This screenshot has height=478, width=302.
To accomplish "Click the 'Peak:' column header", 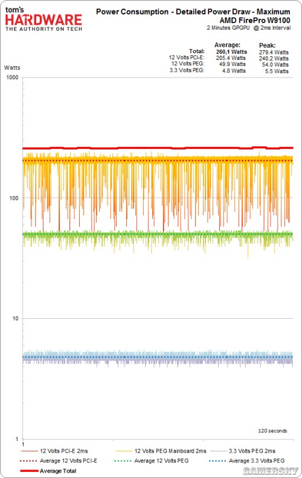I will point(267,45).
